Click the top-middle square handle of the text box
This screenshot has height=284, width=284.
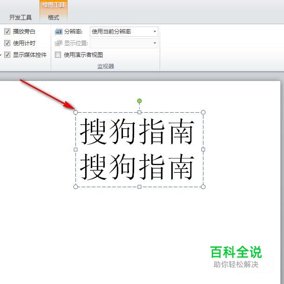click(x=139, y=112)
